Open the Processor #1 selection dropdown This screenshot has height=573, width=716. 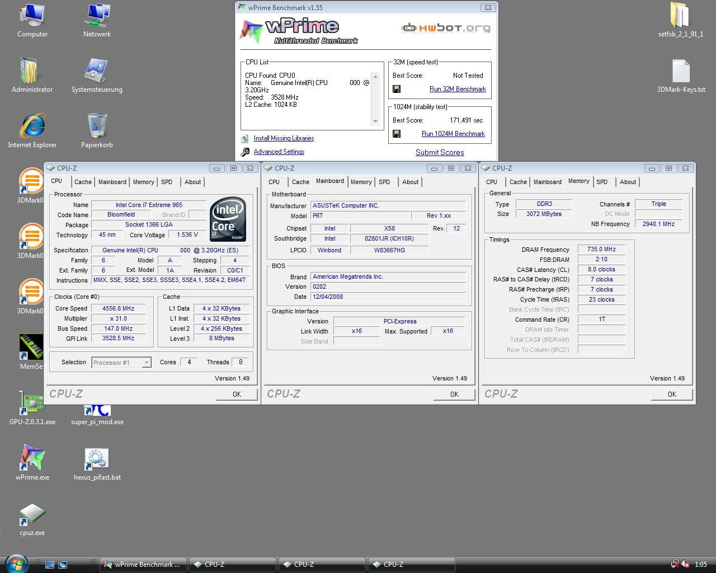(x=146, y=363)
